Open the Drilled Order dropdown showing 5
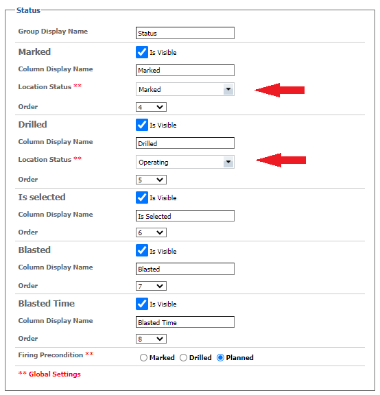Screen dimensions: 380x395 151,180
